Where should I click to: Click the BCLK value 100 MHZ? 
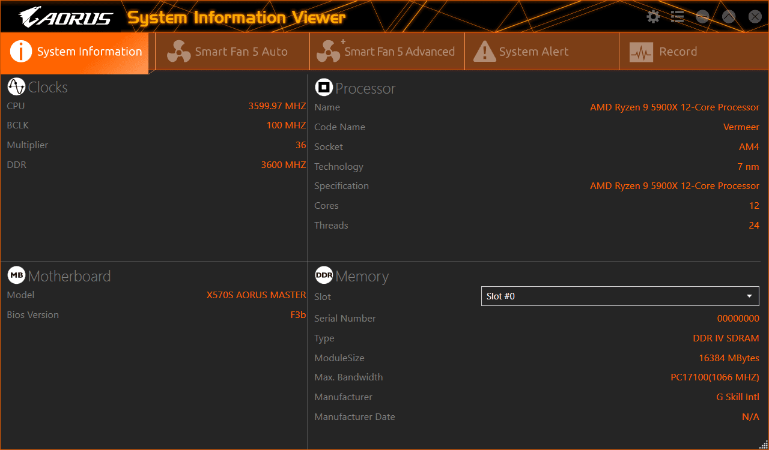click(x=287, y=125)
